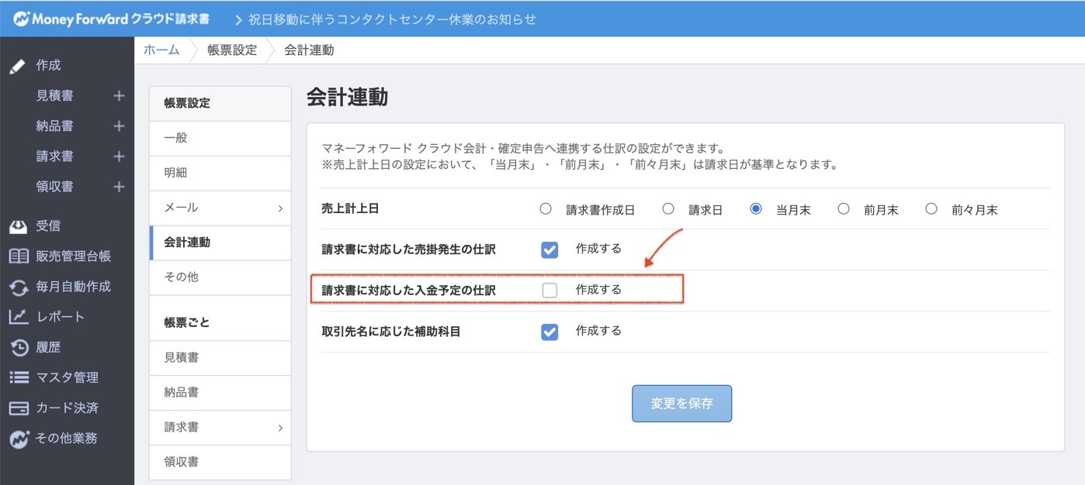Click the 履歴 clock icon
Viewport: 1085px width, 485px height.
(x=19, y=347)
